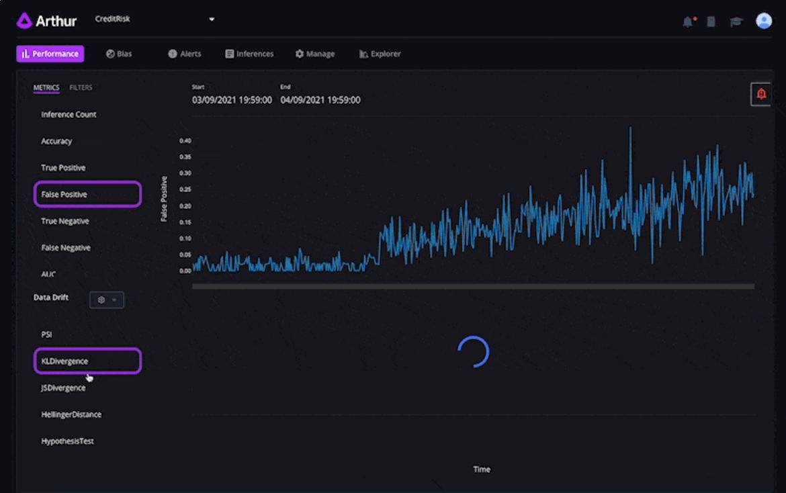Image resolution: width=786 pixels, height=493 pixels.
Task: Click the False Positive y-axis label
Action: tap(163, 199)
